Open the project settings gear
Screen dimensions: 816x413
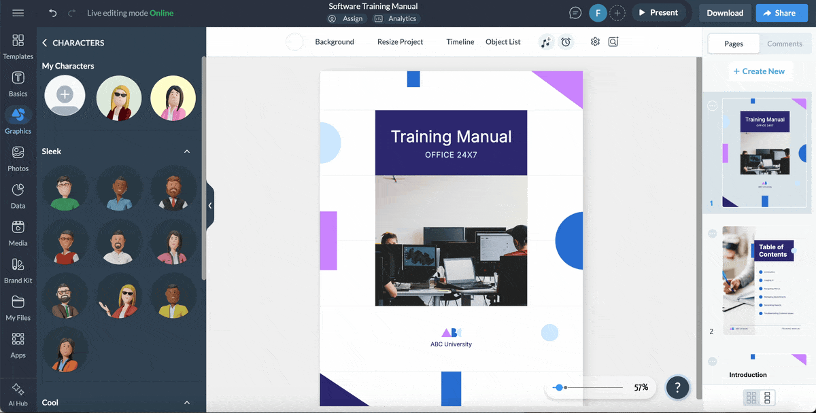click(595, 41)
